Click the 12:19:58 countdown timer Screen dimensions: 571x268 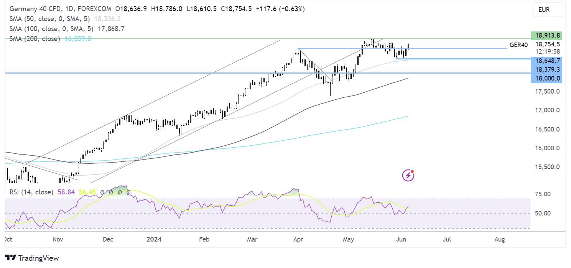coord(548,51)
